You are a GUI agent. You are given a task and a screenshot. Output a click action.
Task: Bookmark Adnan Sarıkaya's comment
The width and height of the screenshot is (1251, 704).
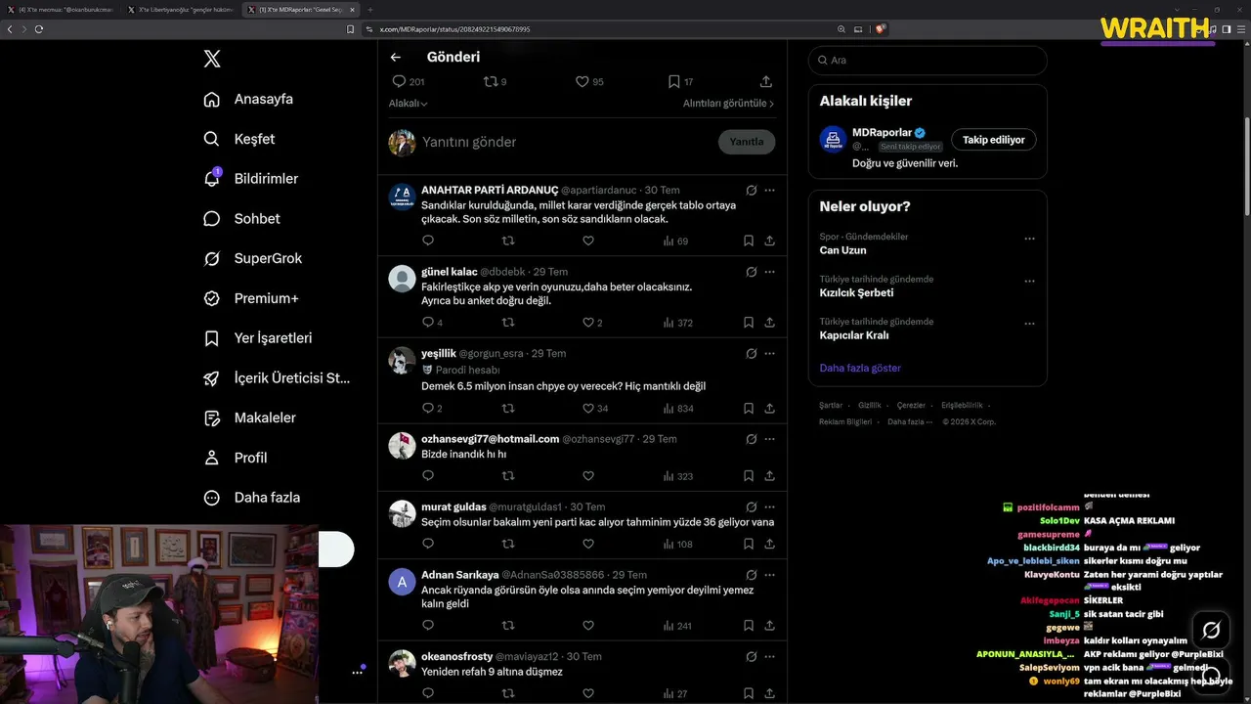click(x=749, y=626)
